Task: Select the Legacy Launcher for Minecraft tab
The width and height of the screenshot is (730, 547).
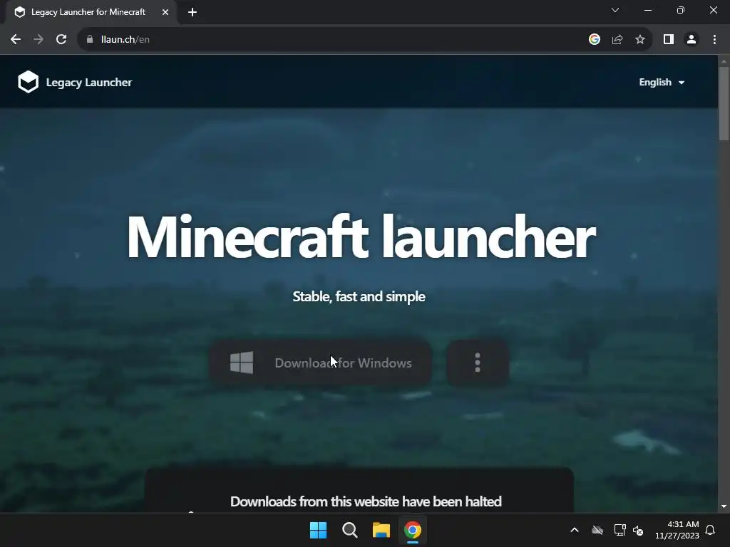Action: (x=91, y=12)
